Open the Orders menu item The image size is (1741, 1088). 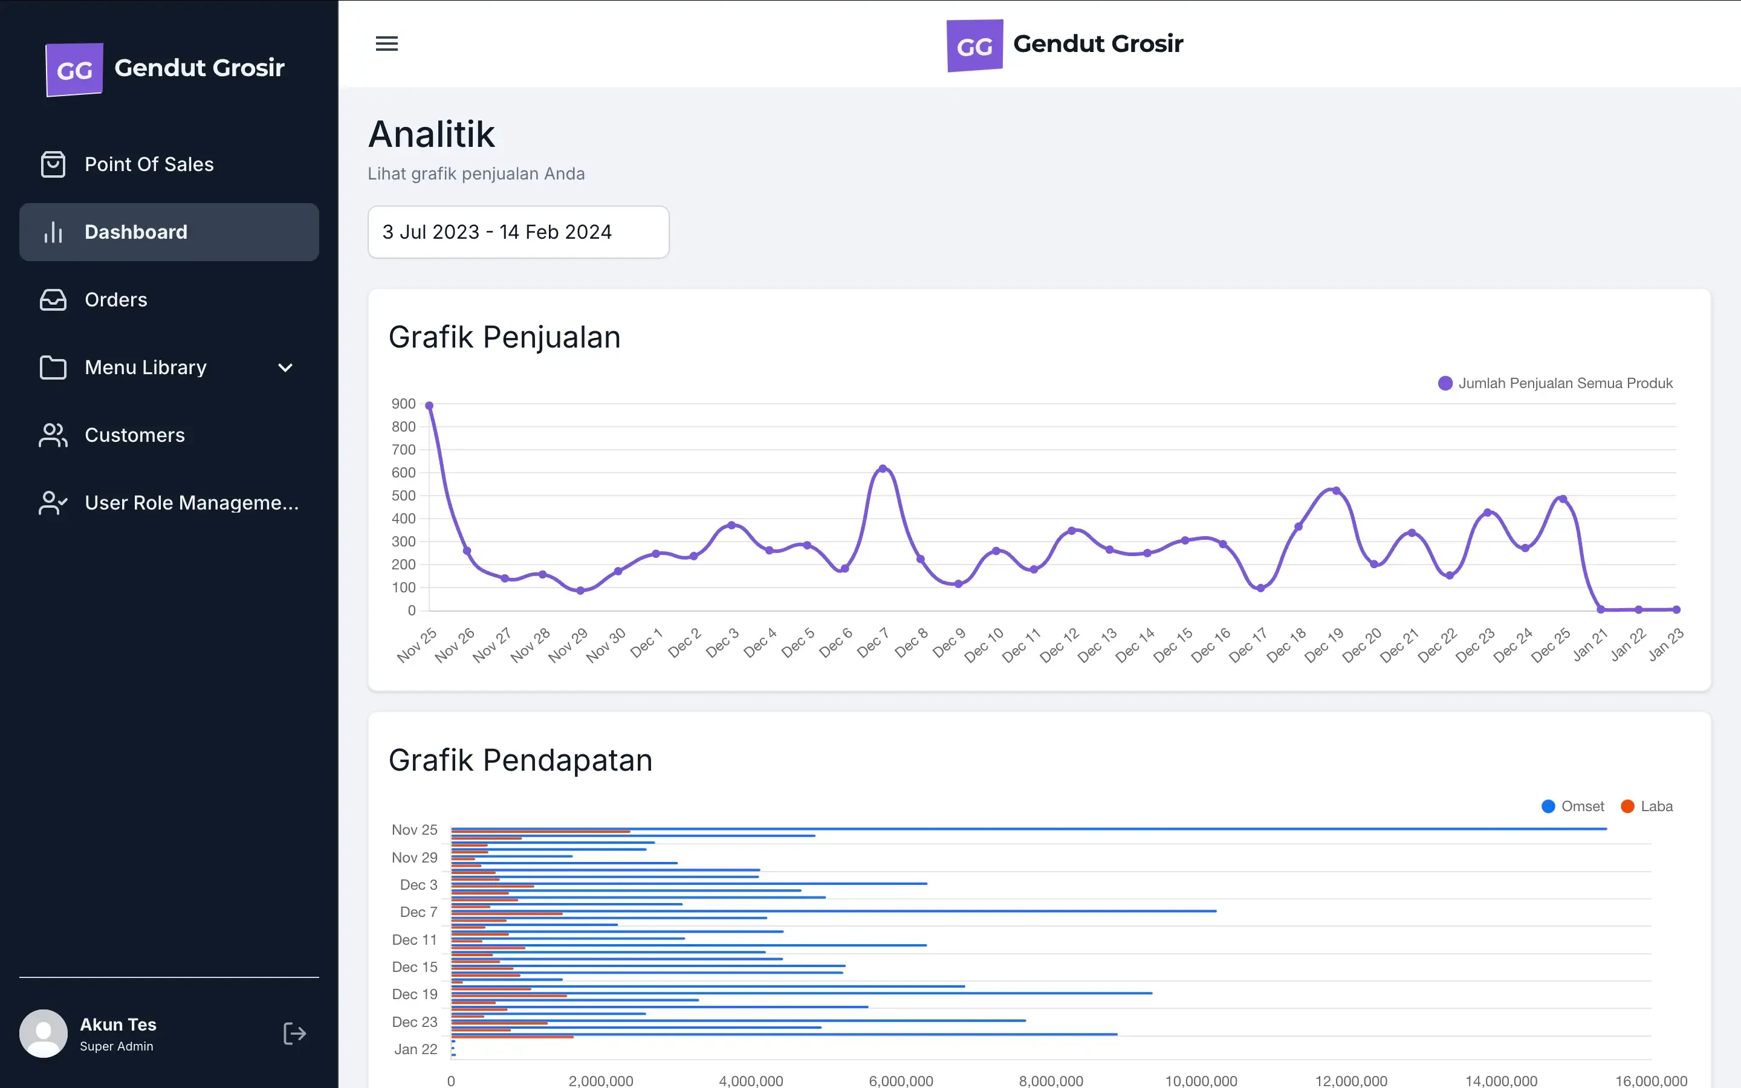116,300
